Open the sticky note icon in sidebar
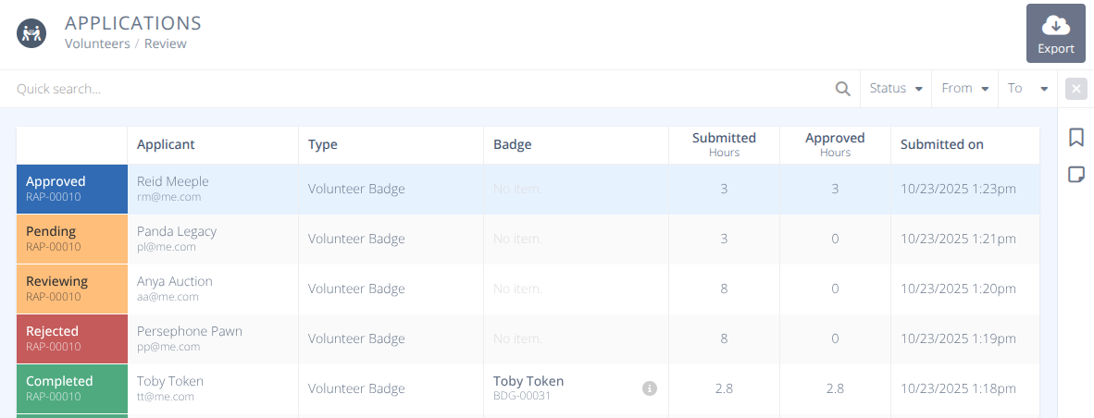The width and height of the screenshot is (1094, 418). click(x=1075, y=175)
